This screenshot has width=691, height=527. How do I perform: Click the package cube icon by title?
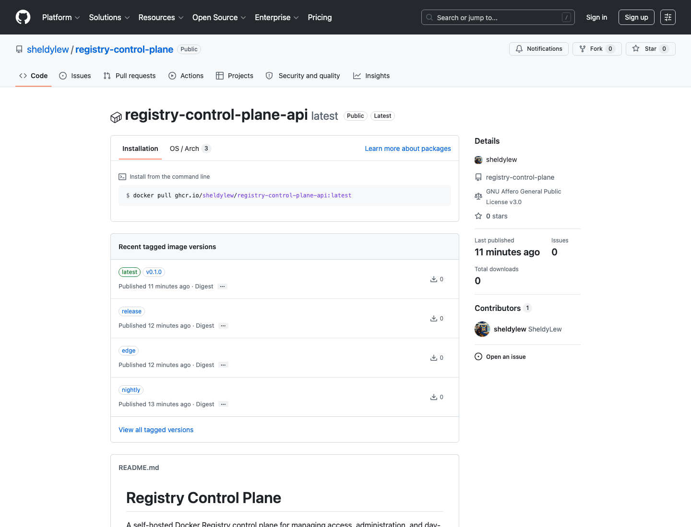tap(116, 117)
